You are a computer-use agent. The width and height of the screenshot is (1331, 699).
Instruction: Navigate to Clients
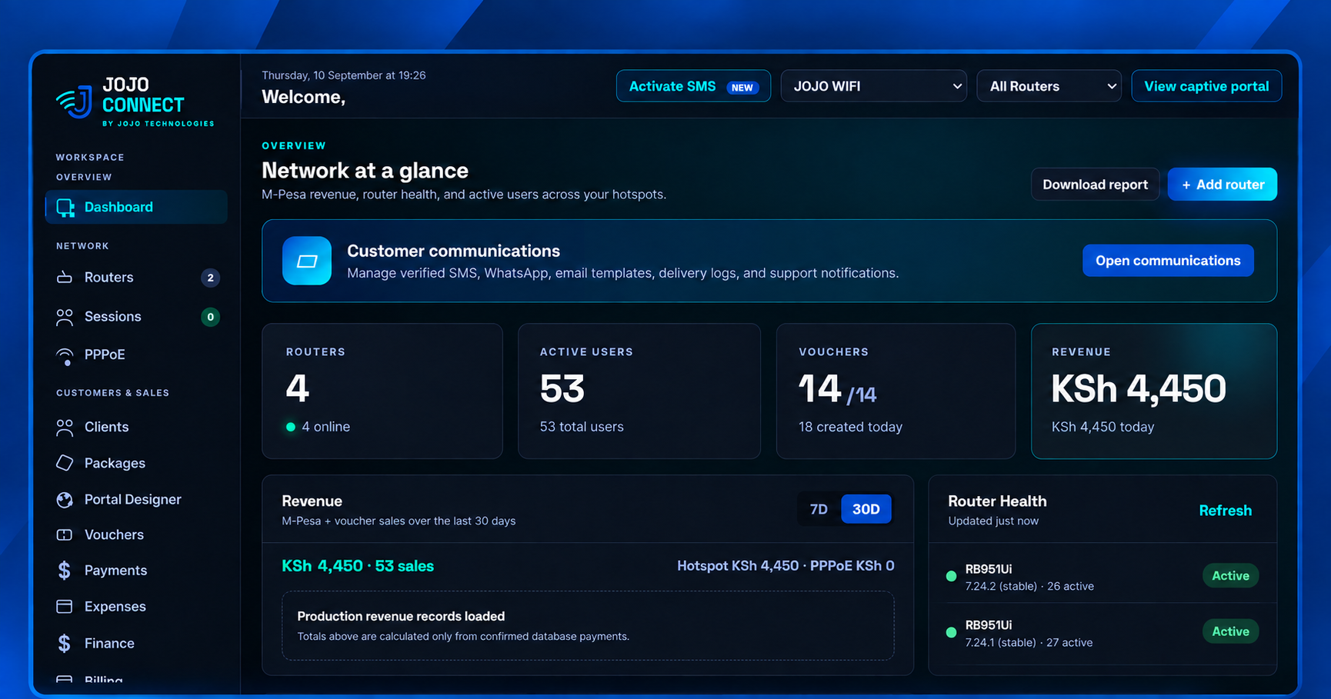pos(136,428)
